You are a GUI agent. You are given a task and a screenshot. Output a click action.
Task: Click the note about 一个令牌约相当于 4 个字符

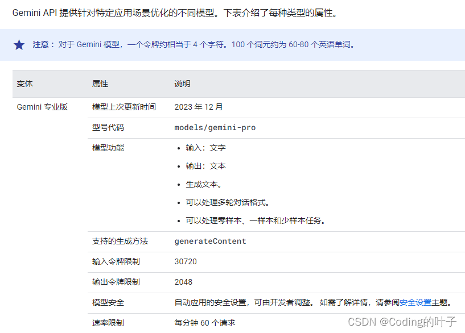point(207,45)
